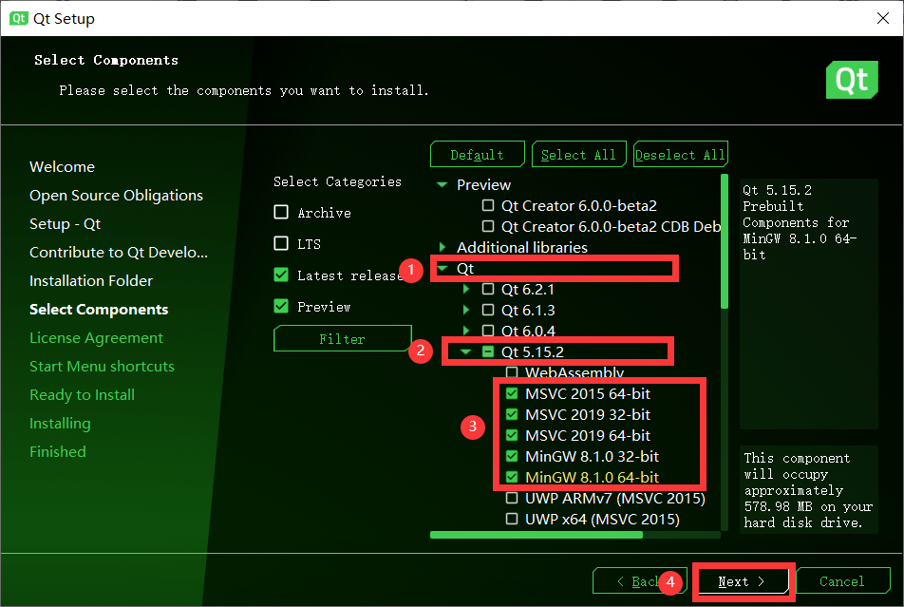Proceed with the Next button

(x=742, y=581)
